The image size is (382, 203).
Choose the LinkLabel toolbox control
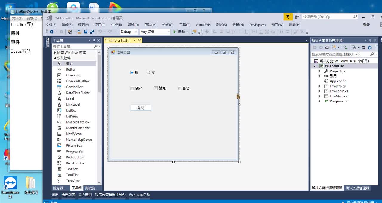click(73, 104)
